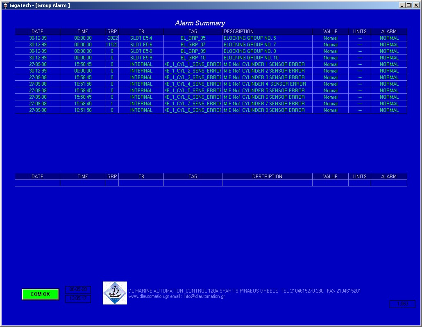Click the empty row in lower alarm table
Screen dimensions: 422x327
pos(211,183)
